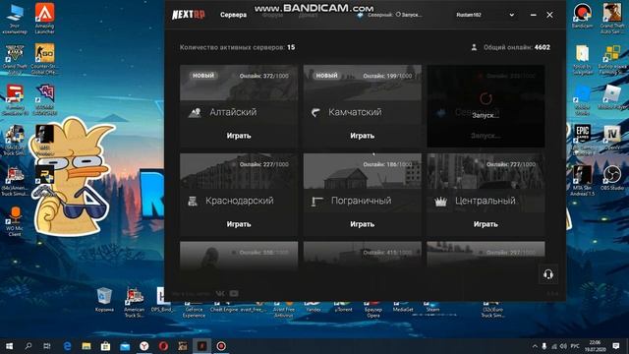Viewport: 629px width, 354px height.
Task: Open the Форум tab in the launcher header
Action: point(273,15)
